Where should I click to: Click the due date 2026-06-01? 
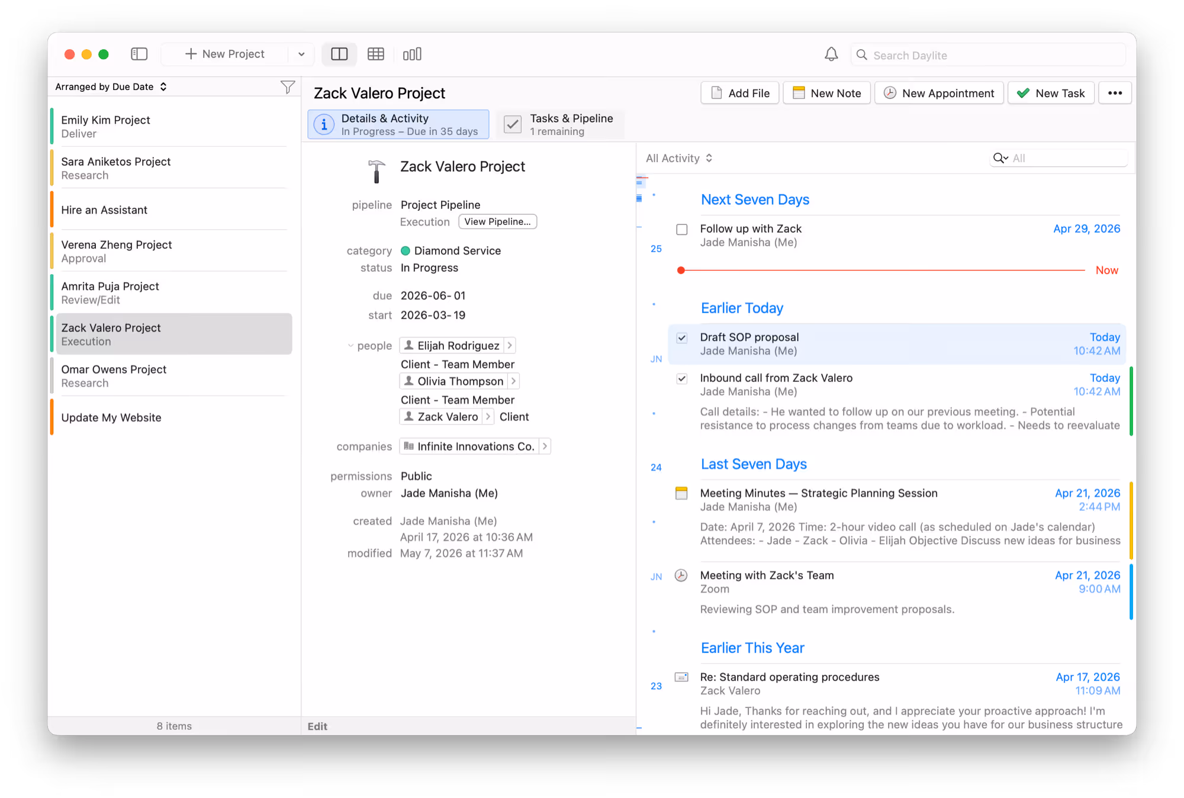tap(433, 295)
